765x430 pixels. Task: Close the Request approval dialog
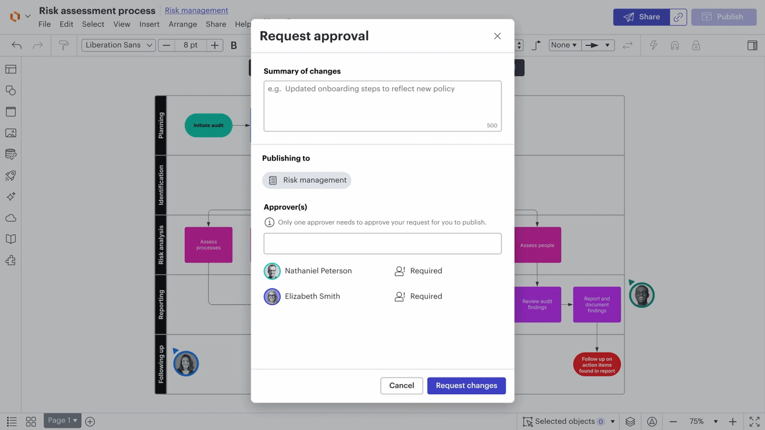coord(497,36)
